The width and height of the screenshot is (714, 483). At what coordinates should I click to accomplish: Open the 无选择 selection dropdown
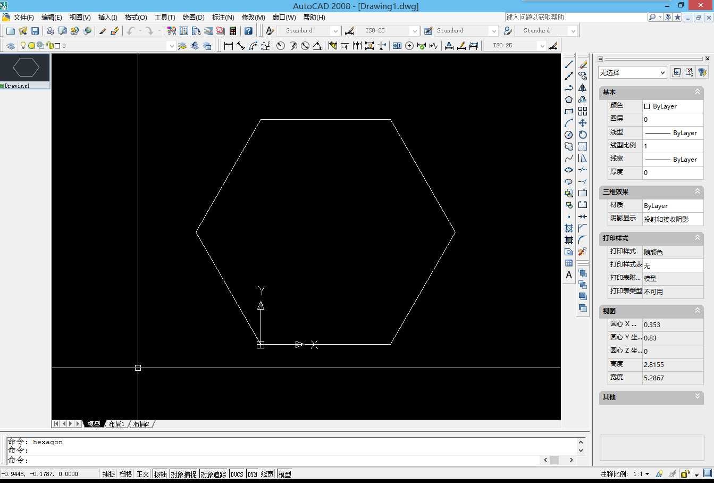coord(633,72)
